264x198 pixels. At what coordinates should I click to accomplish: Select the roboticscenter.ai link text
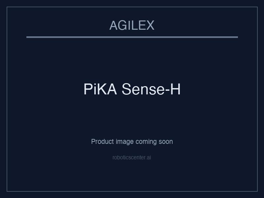[132, 157]
